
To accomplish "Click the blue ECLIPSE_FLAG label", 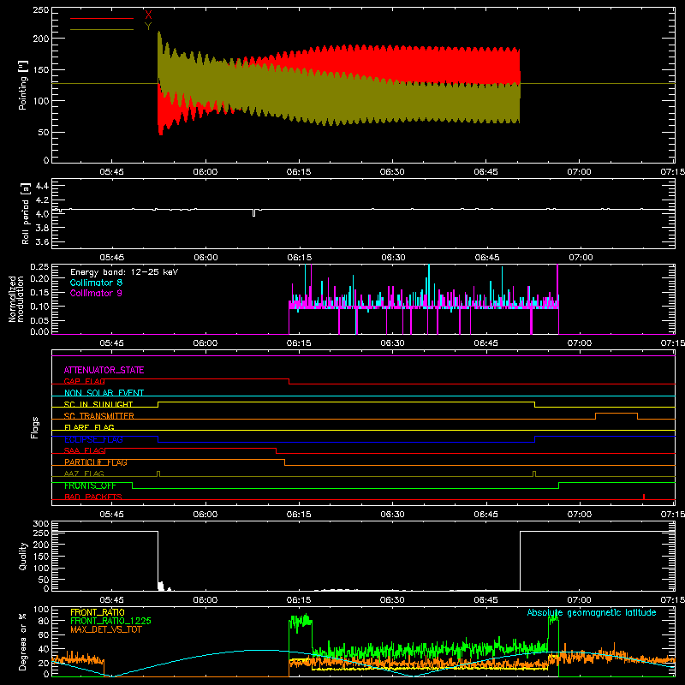I will [x=93, y=439].
